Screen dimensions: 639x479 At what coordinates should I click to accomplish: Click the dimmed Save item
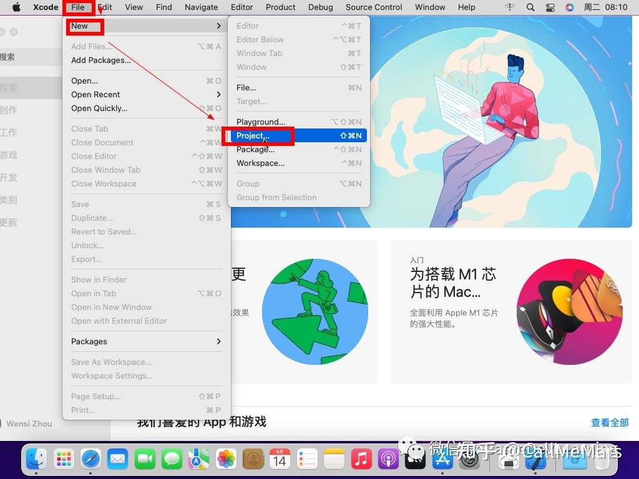(x=146, y=205)
